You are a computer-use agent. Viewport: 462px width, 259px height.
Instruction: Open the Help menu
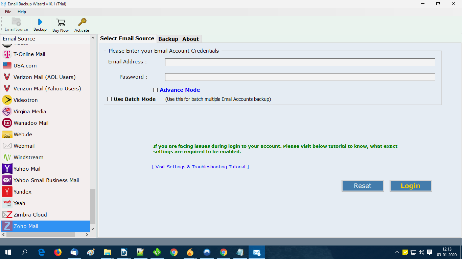point(22,12)
